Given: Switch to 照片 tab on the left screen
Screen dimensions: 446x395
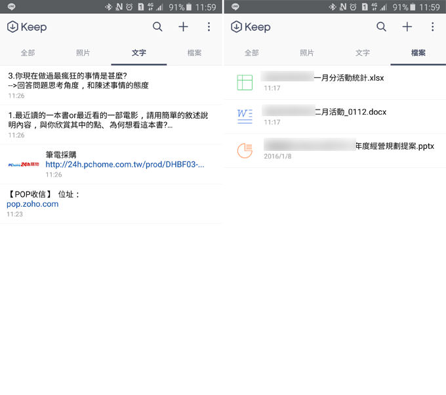Looking at the screenshot, I should coord(83,53).
